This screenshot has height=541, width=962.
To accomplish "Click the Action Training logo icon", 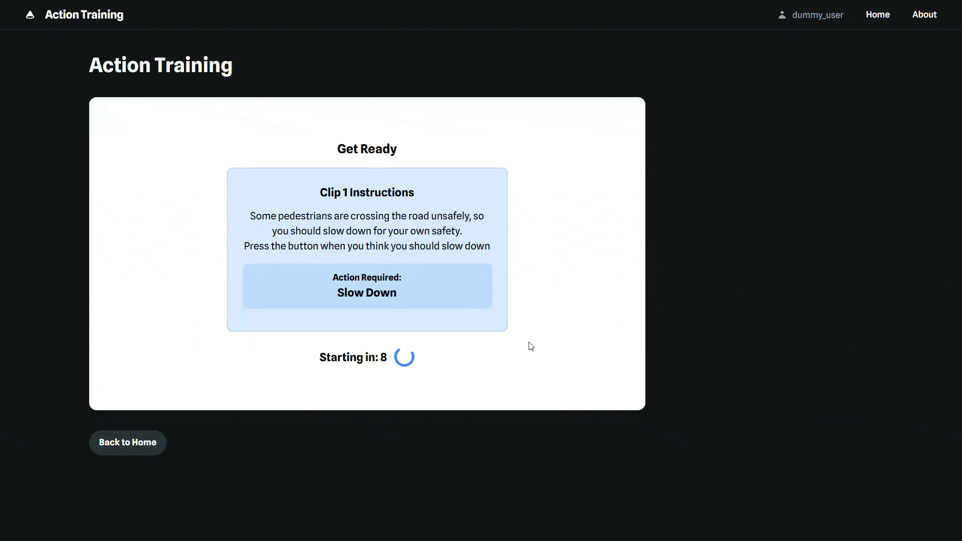I will [30, 15].
